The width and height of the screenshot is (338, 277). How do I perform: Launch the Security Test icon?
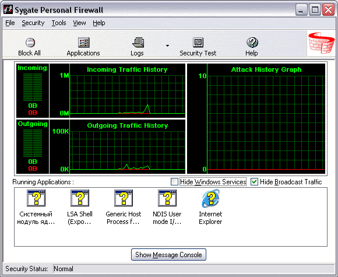pos(198,43)
